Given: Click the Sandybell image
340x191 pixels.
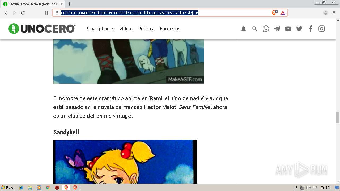Looking at the screenshot, I should click(x=125, y=162).
